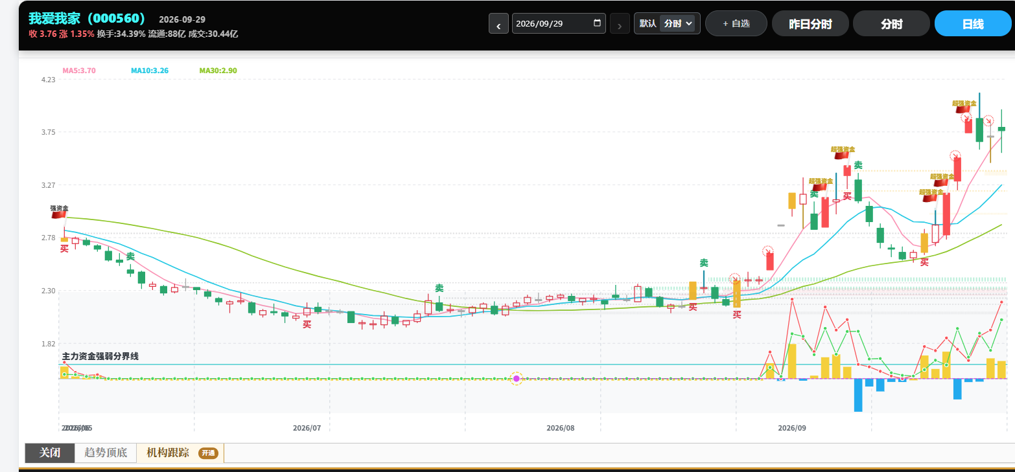Viewport: 1015px width, 472px height.
Task: Click the gain text 涨 1.35%
Action: pyautogui.click(x=76, y=34)
